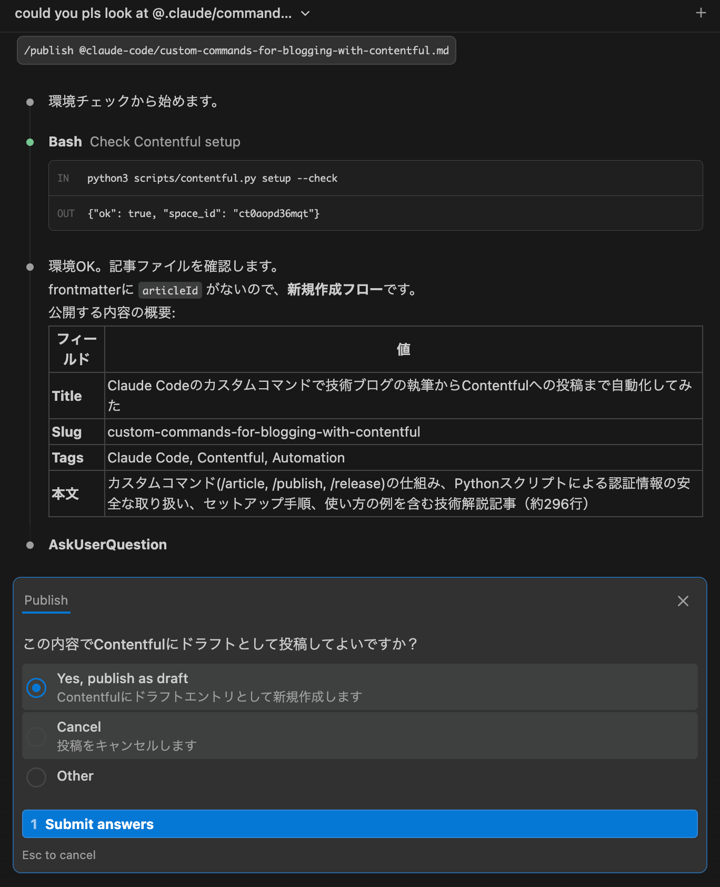This screenshot has height=887, width=720.
Task: Select the IN command line python3 scripts/contentful.py
Action: coord(213,178)
